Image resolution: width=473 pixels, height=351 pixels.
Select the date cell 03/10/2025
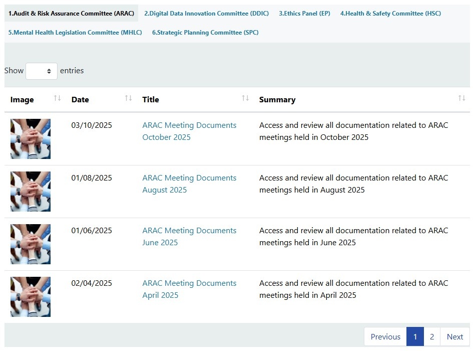92,125
